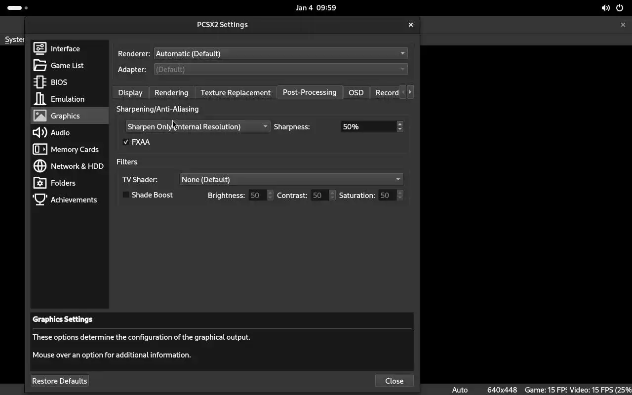This screenshot has height=395, width=632.
Task: Click the Graphics Settings help heading
Action: 62,319
